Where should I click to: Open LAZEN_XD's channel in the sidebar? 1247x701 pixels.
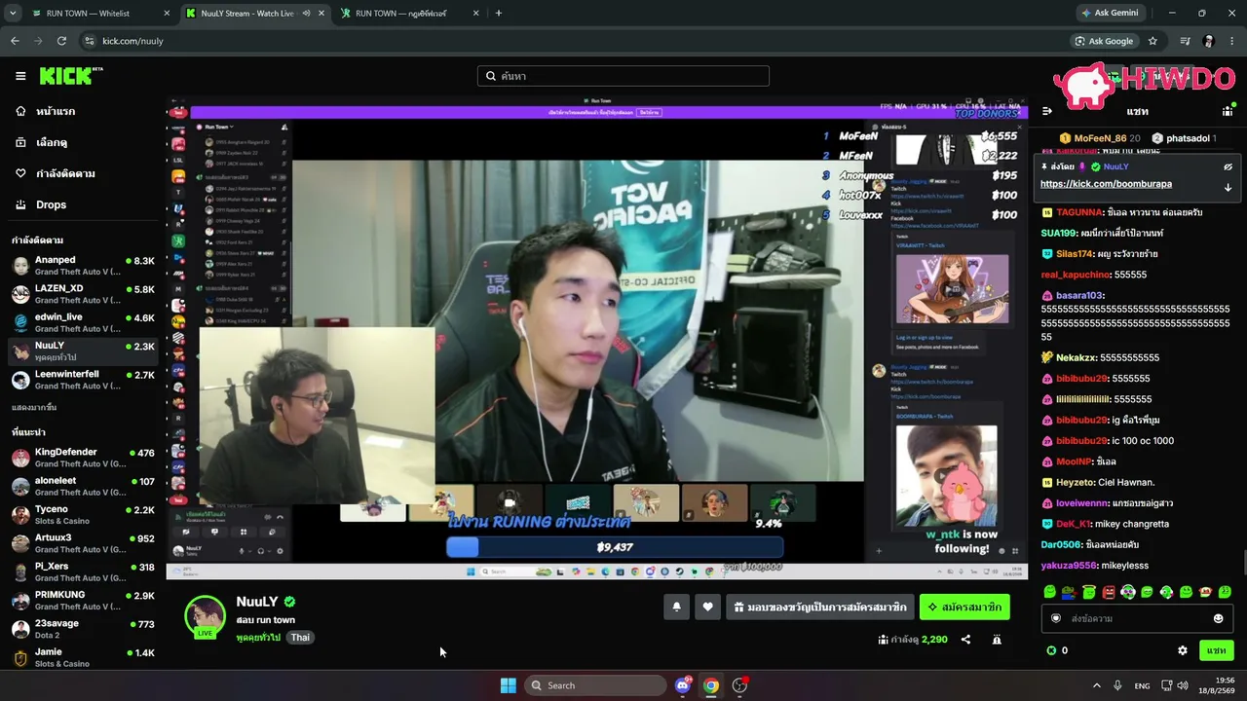pyautogui.click(x=83, y=294)
